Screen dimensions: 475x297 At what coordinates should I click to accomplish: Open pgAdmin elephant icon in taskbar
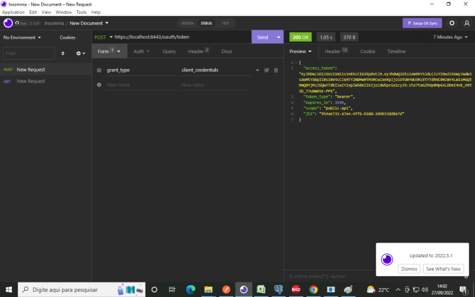pyautogui.click(x=279, y=290)
